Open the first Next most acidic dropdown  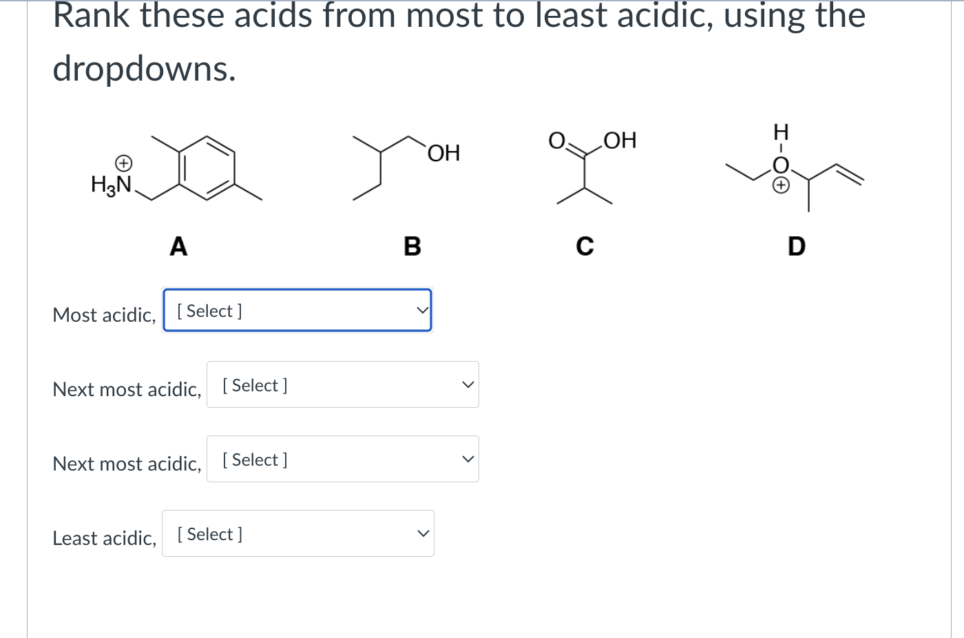click(x=342, y=384)
